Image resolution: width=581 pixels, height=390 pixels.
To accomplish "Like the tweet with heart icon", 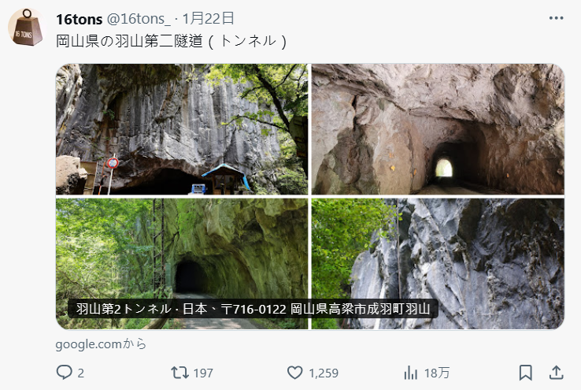I will pos(295,373).
